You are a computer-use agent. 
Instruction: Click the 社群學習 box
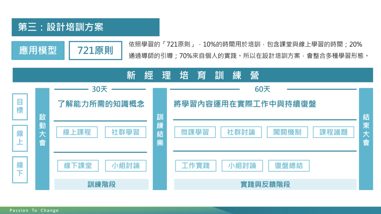pyautogui.click(x=125, y=132)
